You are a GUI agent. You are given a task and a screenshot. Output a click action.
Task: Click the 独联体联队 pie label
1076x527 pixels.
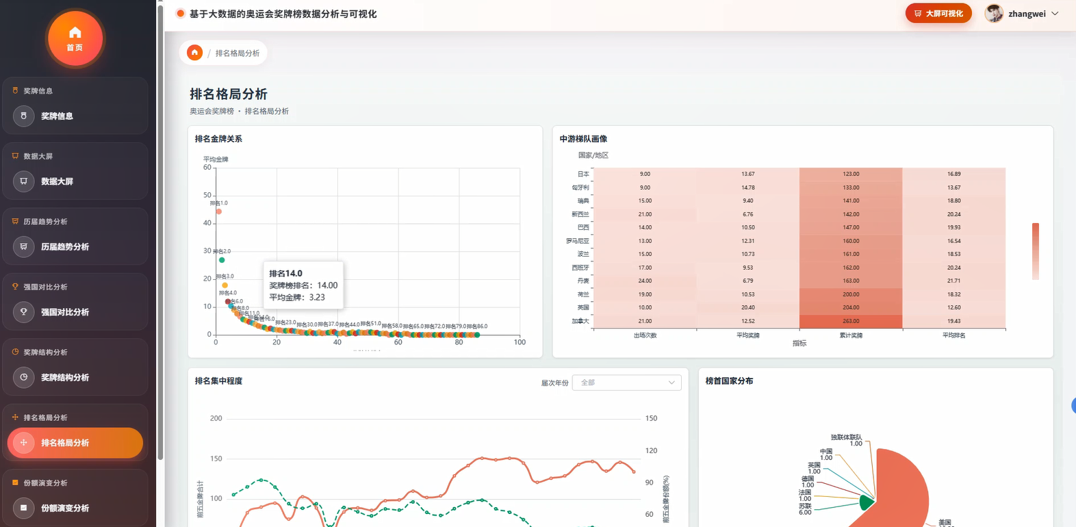847,440
